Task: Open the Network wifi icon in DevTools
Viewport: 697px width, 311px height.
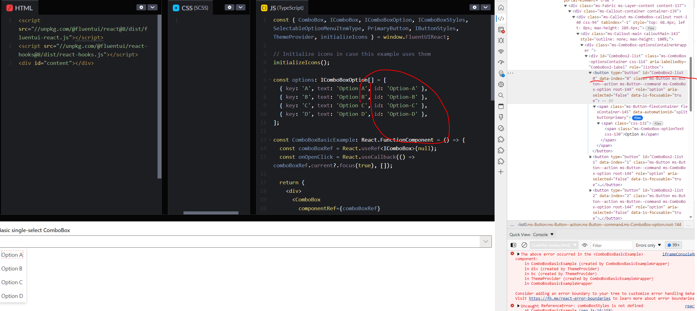Action: (x=501, y=51)
